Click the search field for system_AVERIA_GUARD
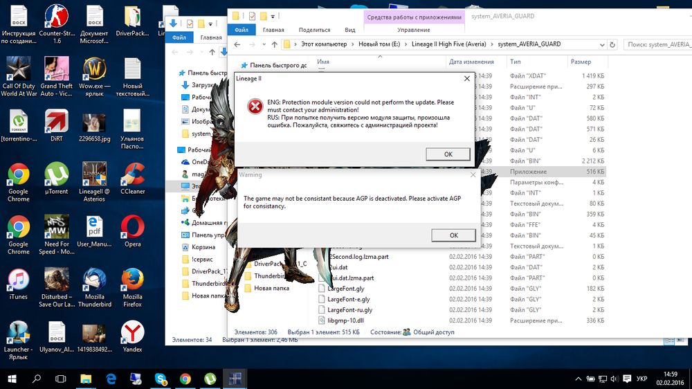The width and height of the screenshot is (692, 389). (657, 44)
